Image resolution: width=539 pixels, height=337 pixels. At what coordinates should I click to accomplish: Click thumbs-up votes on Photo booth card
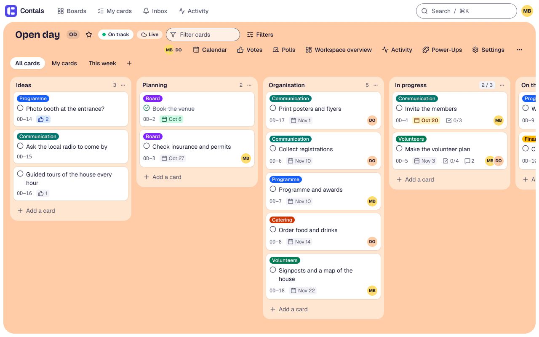[43, 119]
